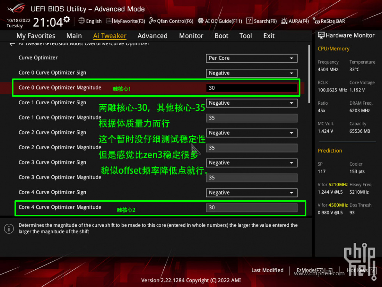Open the Exit tab
Image resolution: width=382 pixels, height=287 pixels.
pos(269,36)
